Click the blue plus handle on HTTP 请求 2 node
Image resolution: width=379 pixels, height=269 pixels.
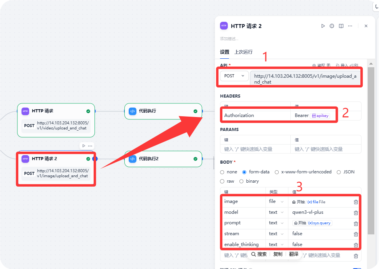pos(95,159)
